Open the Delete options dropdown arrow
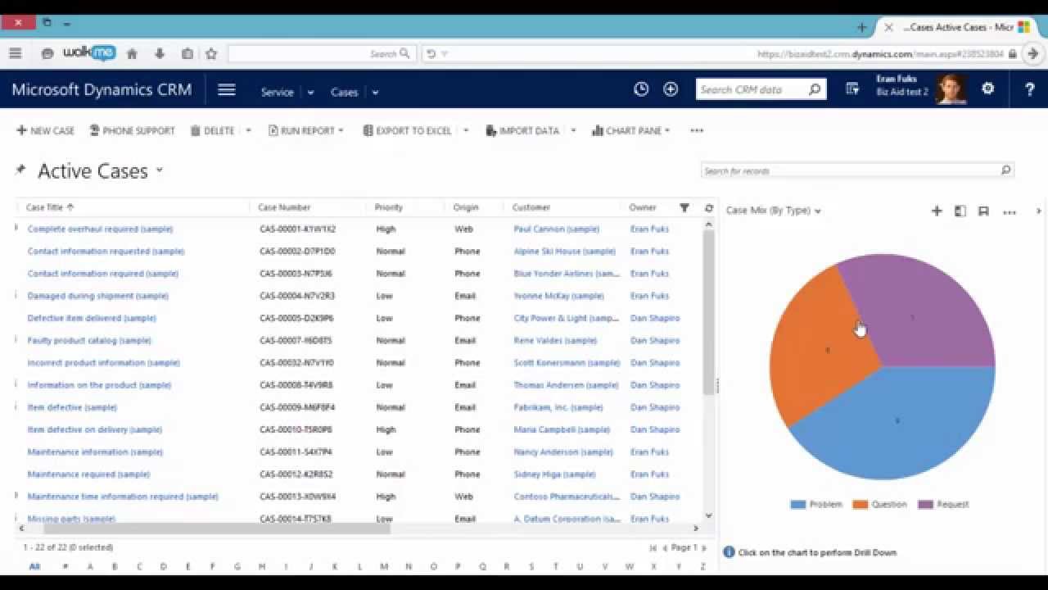1048x590 pixels. [248, 130]
